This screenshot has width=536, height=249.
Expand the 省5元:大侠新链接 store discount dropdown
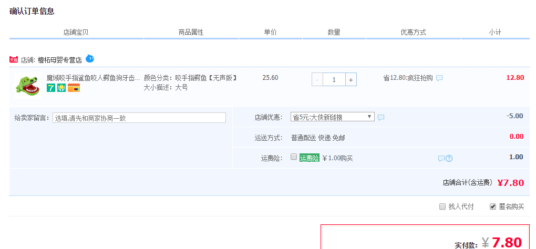(332, 117)
